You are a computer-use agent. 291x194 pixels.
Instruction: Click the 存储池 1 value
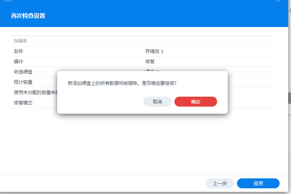point(154,51)
